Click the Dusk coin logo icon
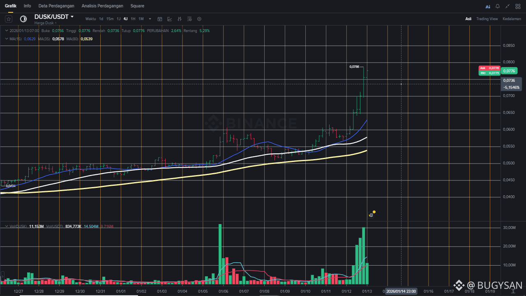The height and width of the screenshot is (296, 526). pos(23,19)
